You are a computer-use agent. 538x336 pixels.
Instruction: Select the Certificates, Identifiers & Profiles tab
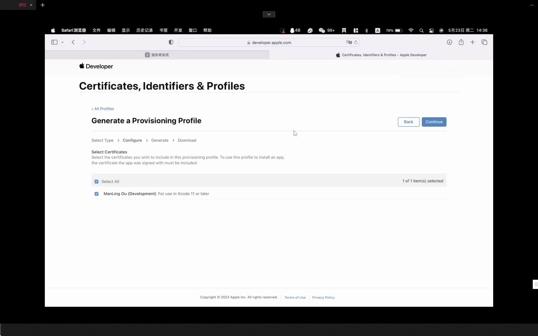point(381,55)
